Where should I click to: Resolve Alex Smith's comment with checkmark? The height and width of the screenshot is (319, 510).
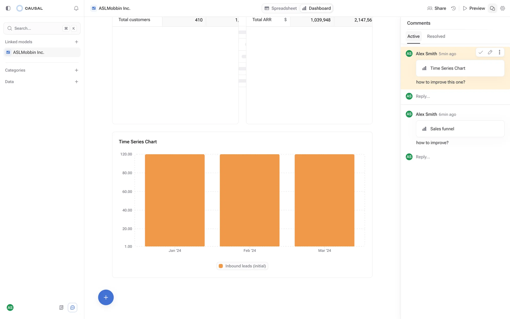481,52
